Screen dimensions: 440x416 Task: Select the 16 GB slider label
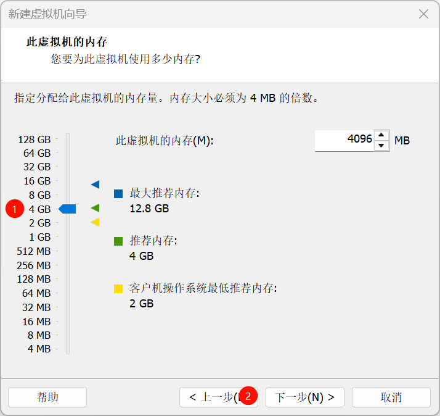pyautogui.click(x=37, y=181)
